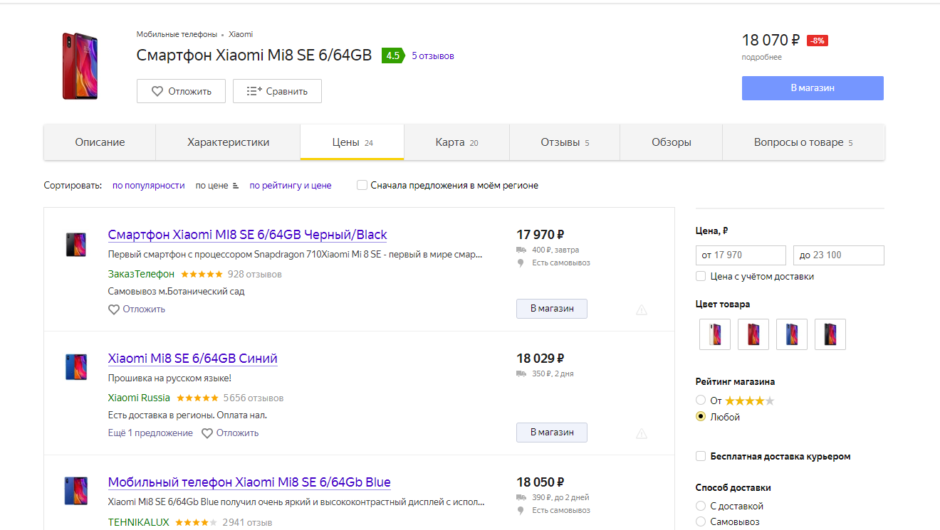Image resolution: width=940 pixels, height=530 pixels.
Task: Open the ЗаказТелефон shop link
Action: pos(141,274)
